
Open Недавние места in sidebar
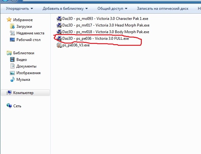tap(30, 33)
